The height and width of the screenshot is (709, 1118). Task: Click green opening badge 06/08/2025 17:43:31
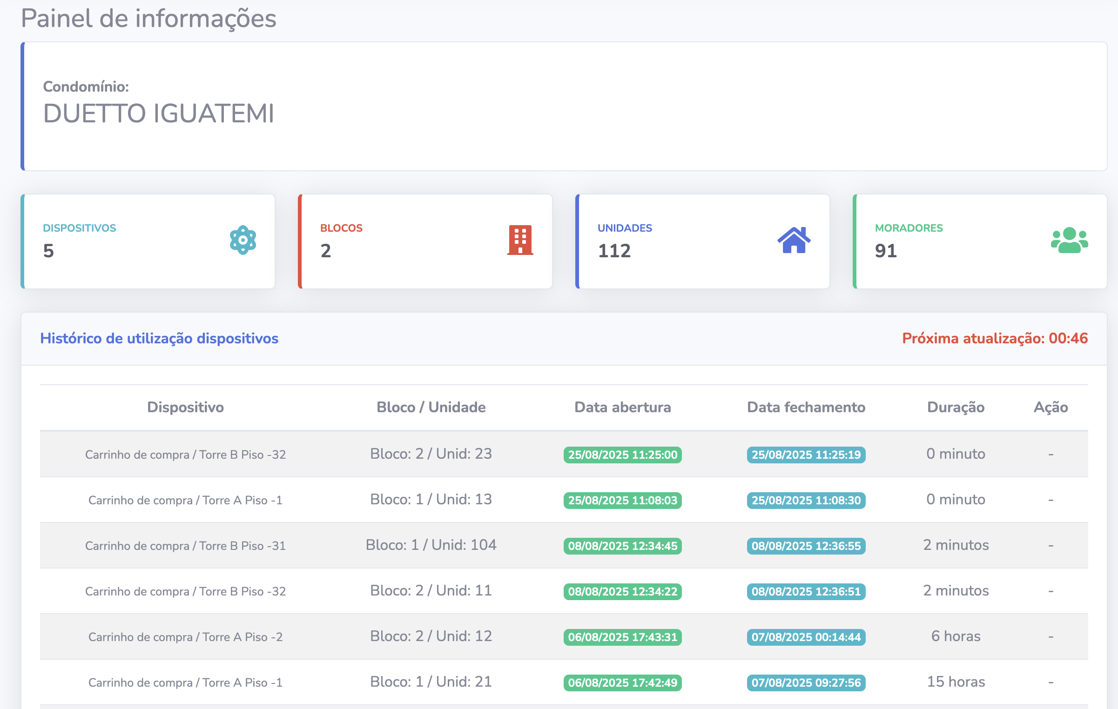tap(622, 637)
